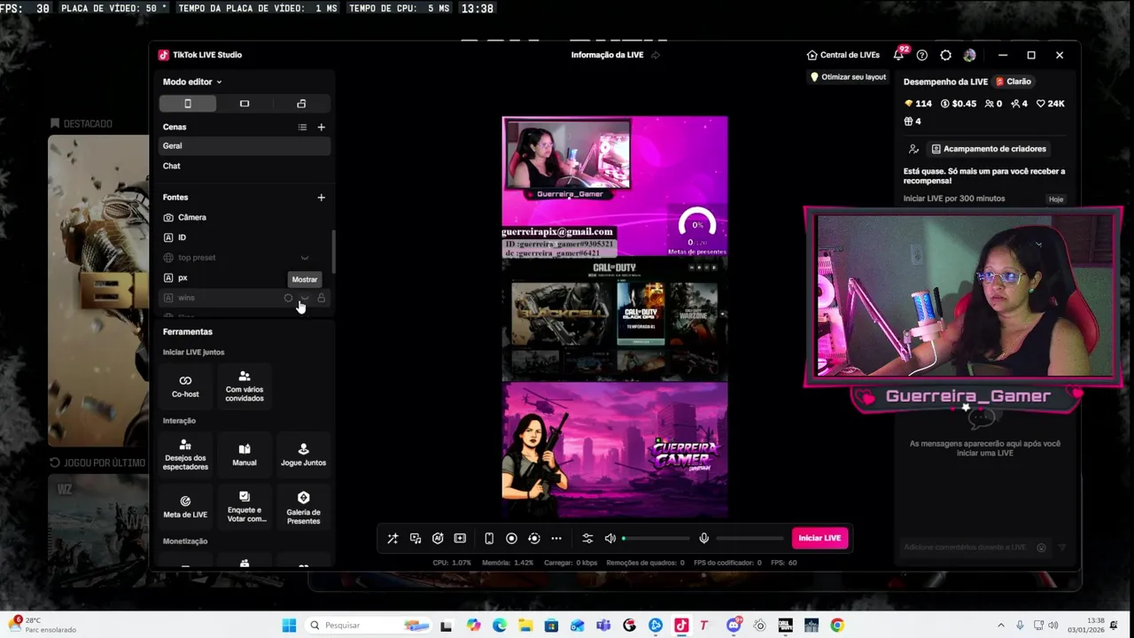
Task: Open the Jogue Juntos tool
Action: coord(303,455)
